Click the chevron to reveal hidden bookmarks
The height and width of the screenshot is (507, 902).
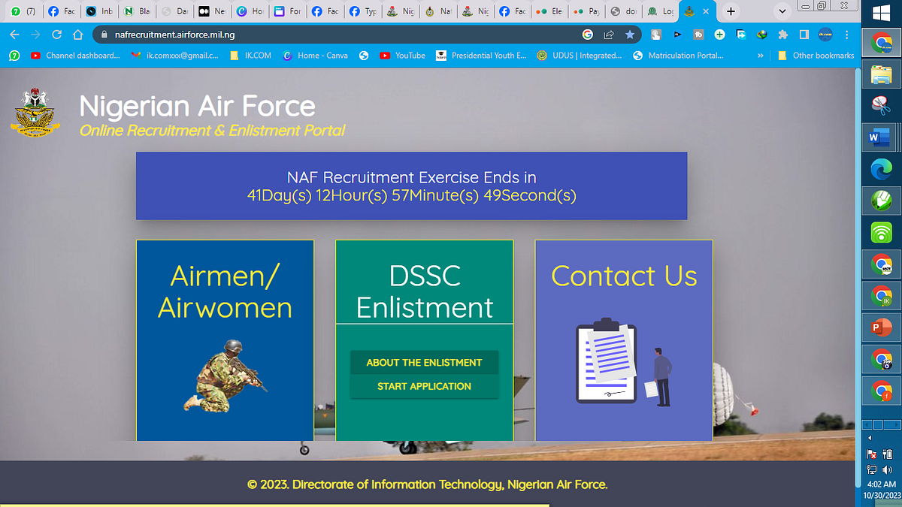point(760,55)
